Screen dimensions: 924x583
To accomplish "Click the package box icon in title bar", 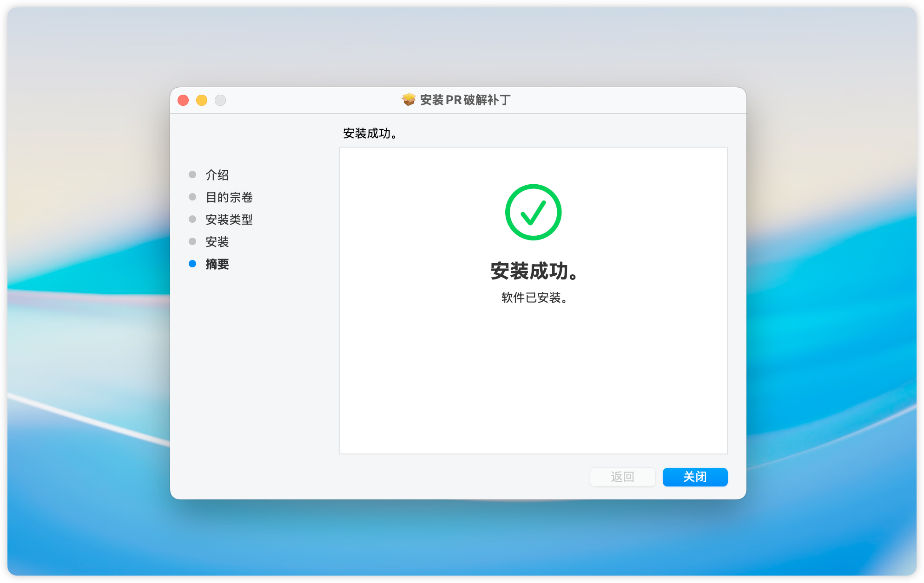I will pos(409,100).
